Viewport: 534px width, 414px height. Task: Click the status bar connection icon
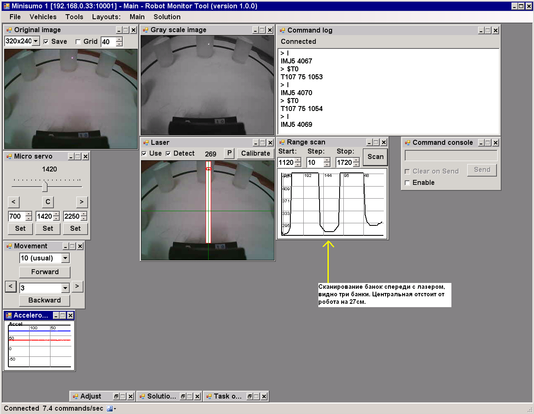[x=110, y=409]
